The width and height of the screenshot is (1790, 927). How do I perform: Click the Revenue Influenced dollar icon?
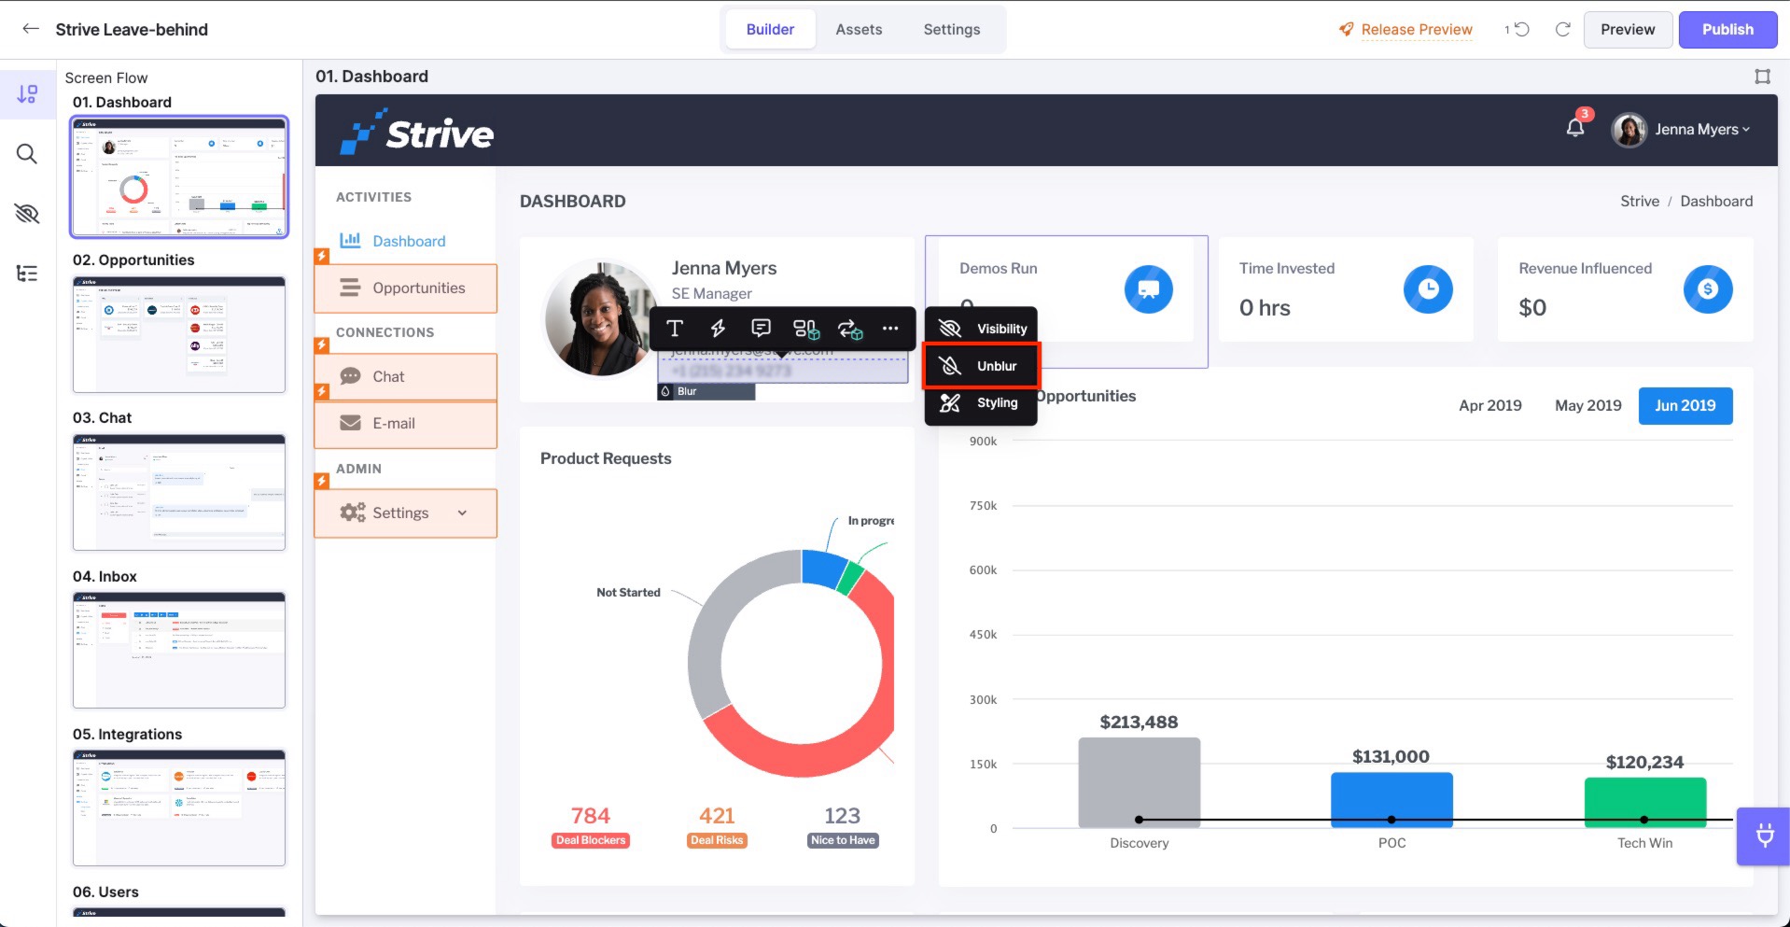pos(1708,289)
